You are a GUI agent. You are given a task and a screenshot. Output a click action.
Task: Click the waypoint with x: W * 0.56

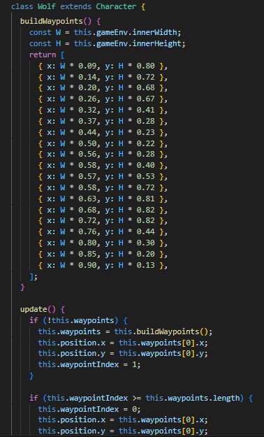point(103,155)
